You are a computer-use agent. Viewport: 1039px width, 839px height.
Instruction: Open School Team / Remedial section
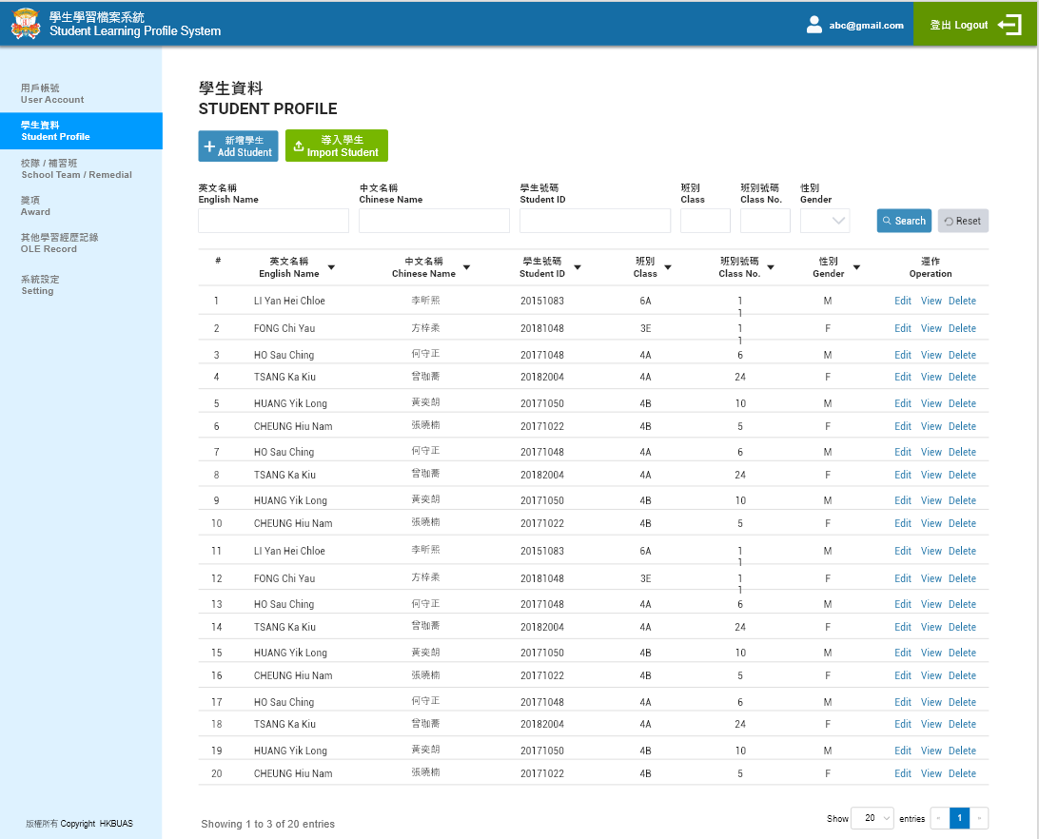76,168
